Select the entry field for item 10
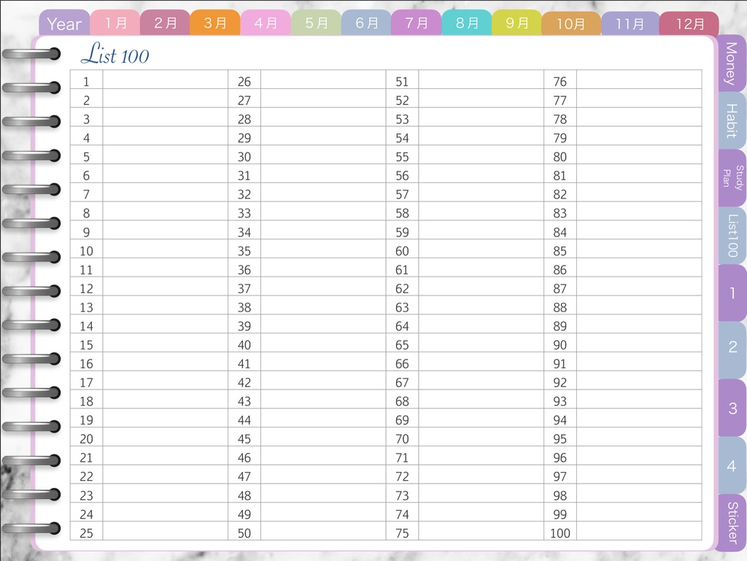The image size is (747, 561). pyautogui.click(x=166, y=249)
